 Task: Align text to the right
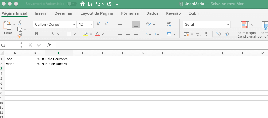[x=136, y=34]
